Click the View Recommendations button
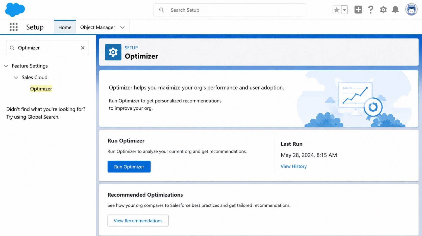Screen dimensions: 422x236 [138, 221]
